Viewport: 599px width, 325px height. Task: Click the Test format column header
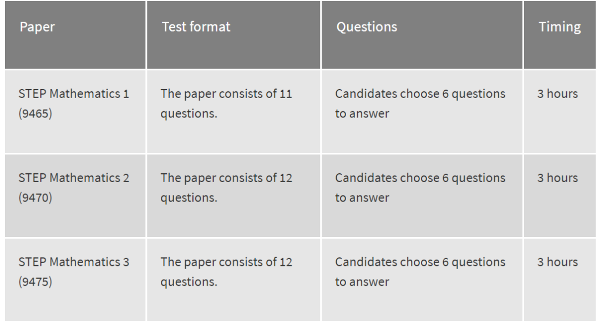pyautogui.click(x=233, y=35)
